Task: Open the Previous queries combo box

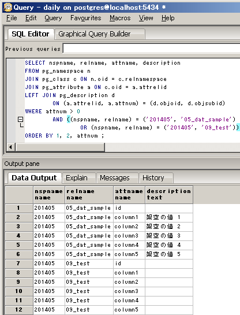Action: [151, 49]
